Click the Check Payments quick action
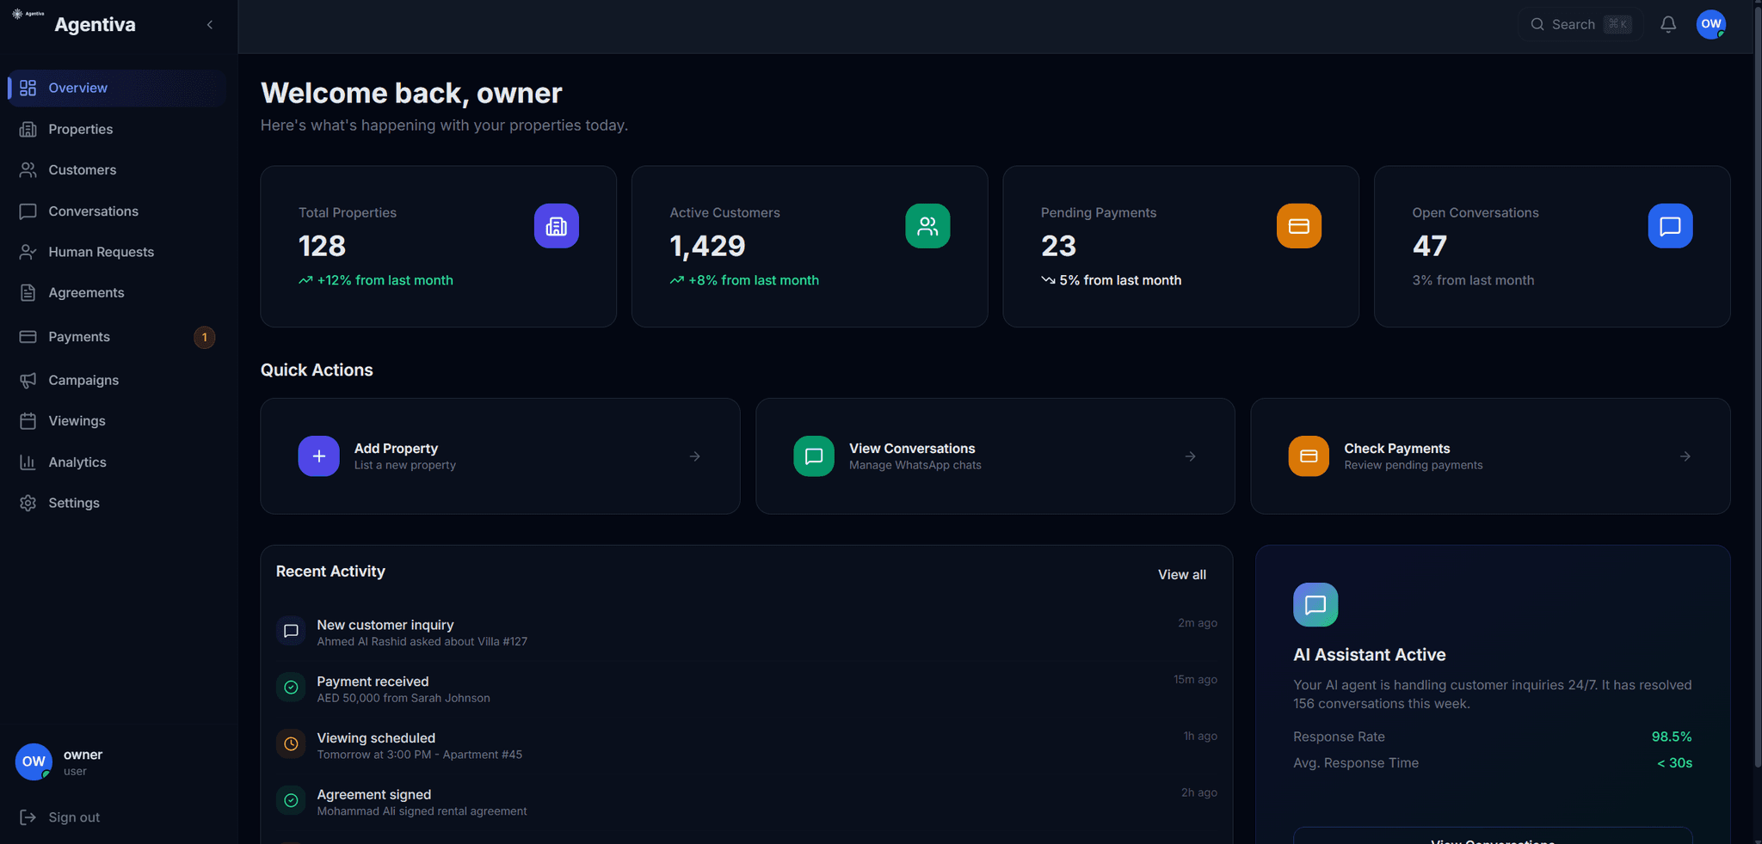Screen dimensions: 1762x844 point(1489,456)
